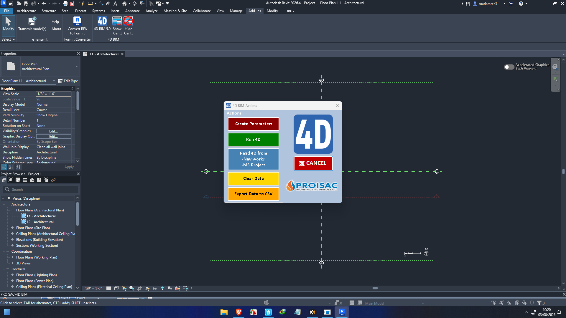Click the Windows Start button
The width and height of the screenshot is (566, 318).
[x=7, y=312]
